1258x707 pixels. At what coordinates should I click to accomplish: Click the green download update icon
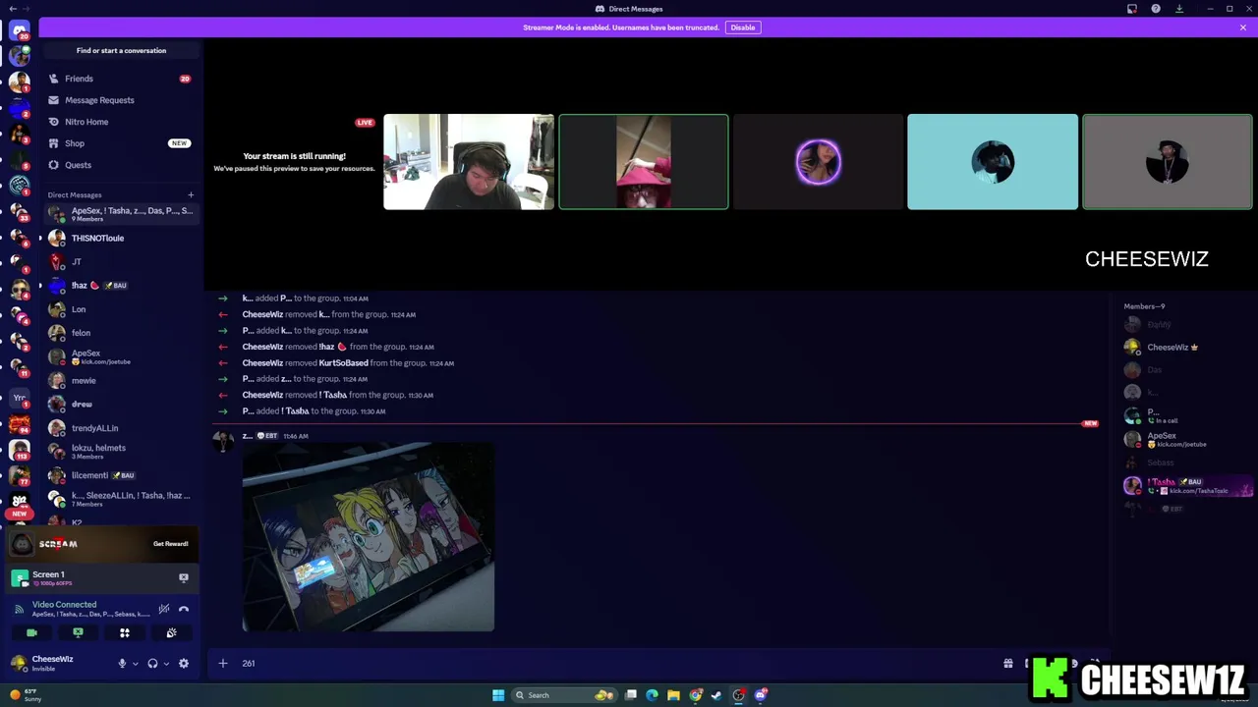tap(1179, 9)
